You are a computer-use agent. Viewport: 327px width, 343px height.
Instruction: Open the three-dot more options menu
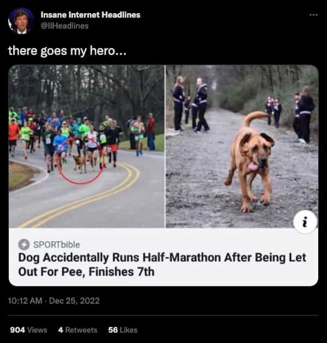point(313,15)
